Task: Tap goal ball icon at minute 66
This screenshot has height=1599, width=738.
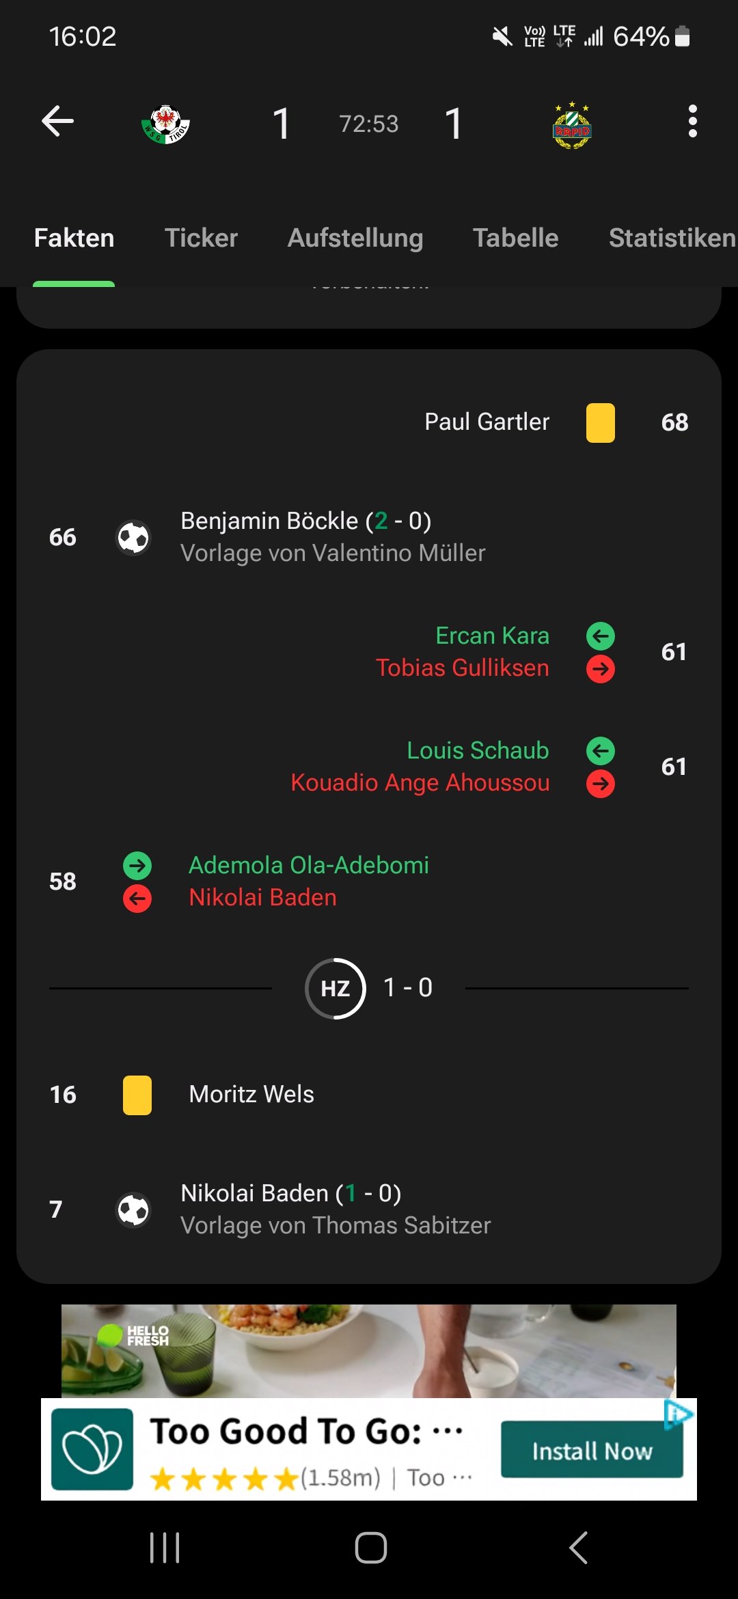Action: click(x=133, y=538)
